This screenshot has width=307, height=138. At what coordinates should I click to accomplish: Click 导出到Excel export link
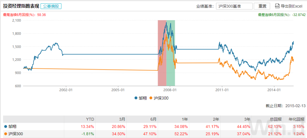(x=291, y=6)
